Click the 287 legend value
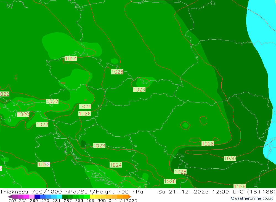276x202 pixels. 68,200
